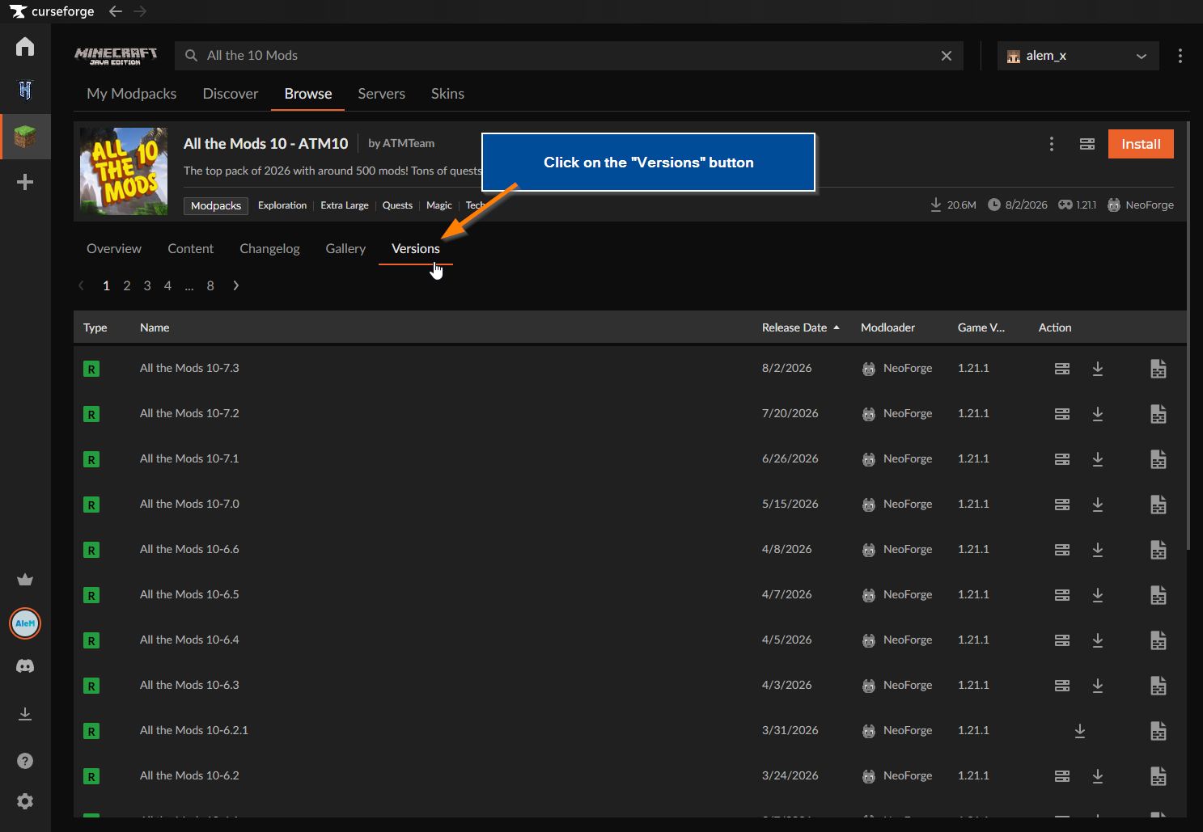This screenshot has height=832, width=1203.
Task: Click the search field with All the 10 Mods
Action: [x=569, y=56]
